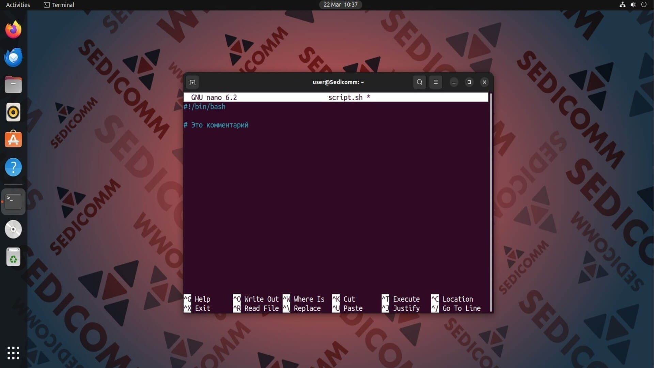Open a new terminal tab
This screenshot has height=368, width=654.
pos(192,82)
